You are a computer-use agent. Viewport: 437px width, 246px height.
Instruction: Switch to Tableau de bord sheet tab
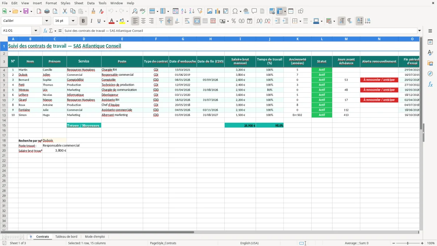coord(66,237)
